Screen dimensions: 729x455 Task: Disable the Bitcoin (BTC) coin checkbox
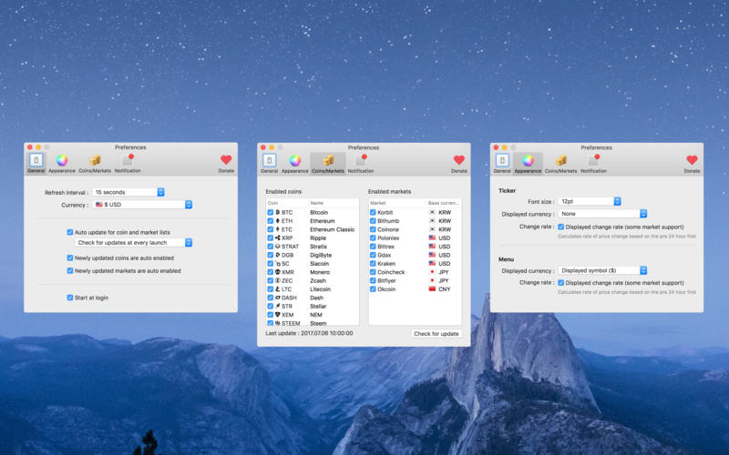click(x=271, y=212)
